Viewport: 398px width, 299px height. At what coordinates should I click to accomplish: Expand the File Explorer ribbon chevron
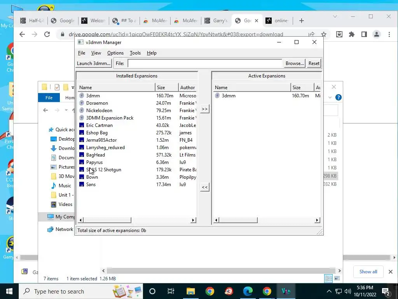tap(330, 97)
